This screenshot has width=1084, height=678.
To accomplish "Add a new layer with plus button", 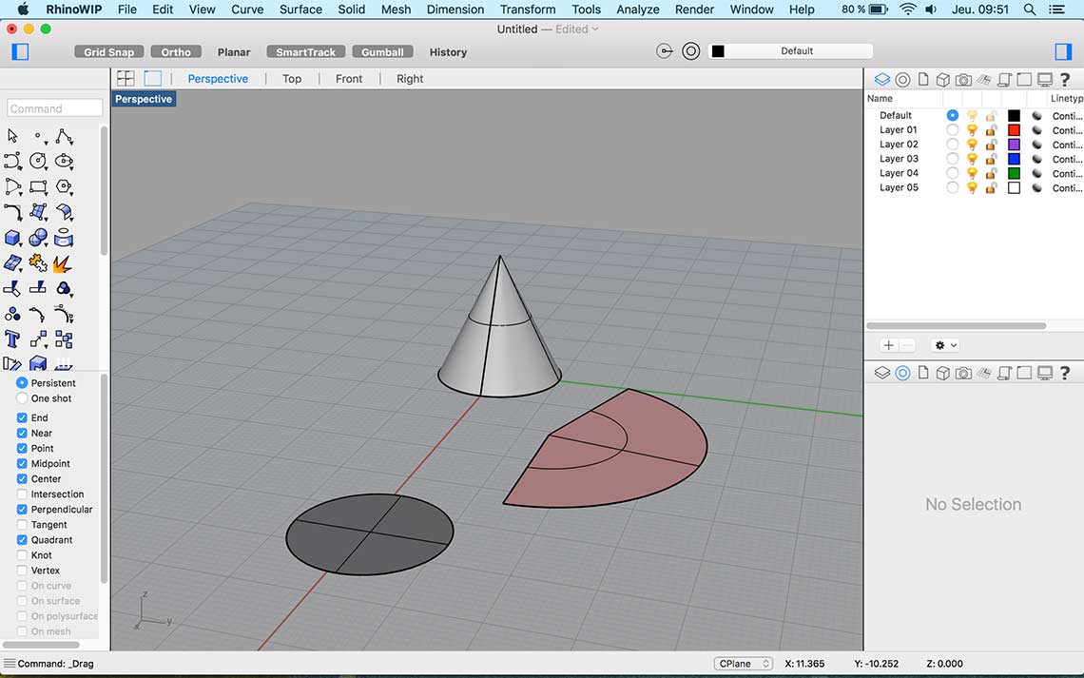I will pyautogui.click(x=889, y=345).
